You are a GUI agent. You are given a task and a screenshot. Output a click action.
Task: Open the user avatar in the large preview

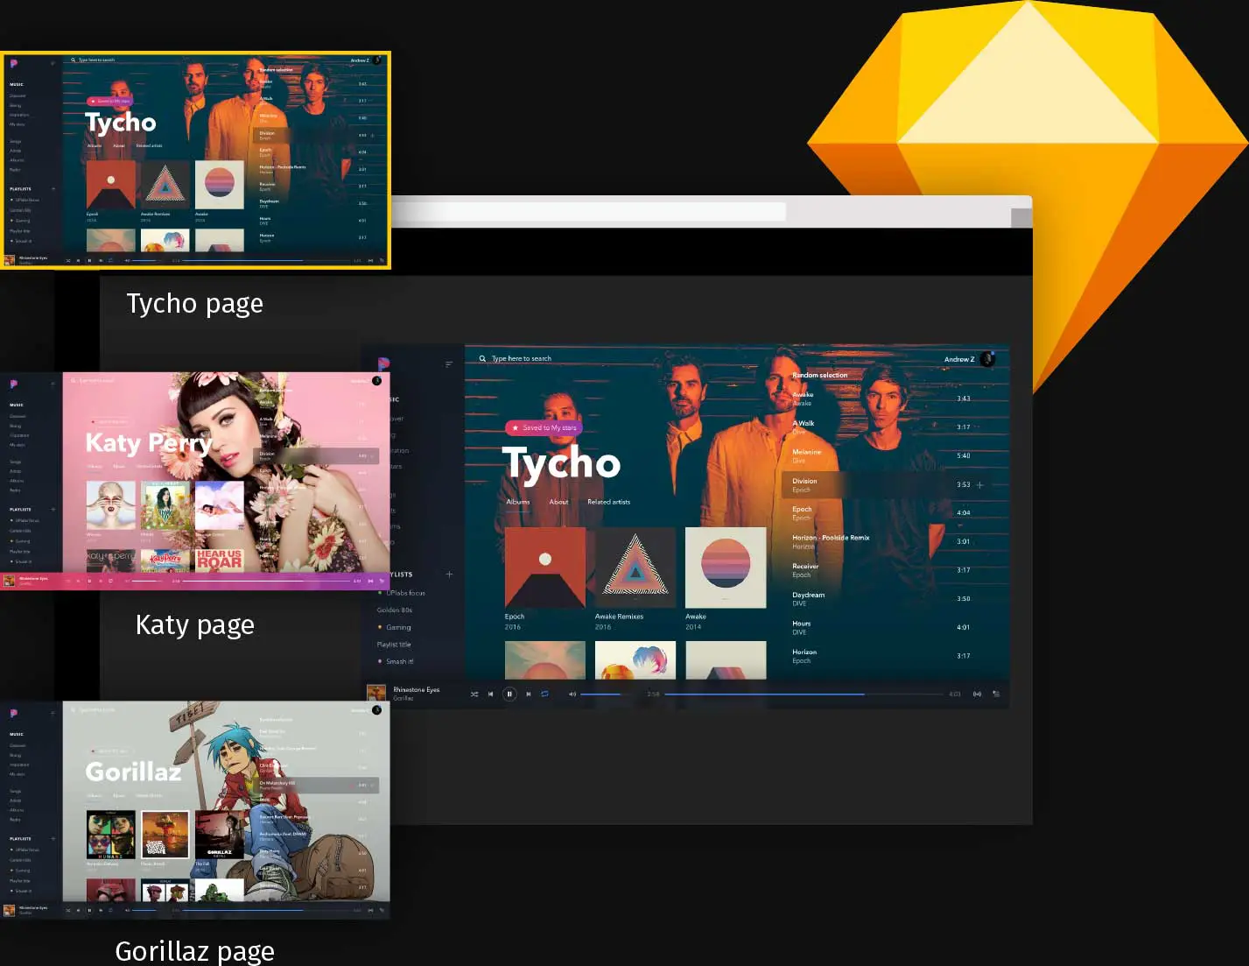[x=988, y=358]
